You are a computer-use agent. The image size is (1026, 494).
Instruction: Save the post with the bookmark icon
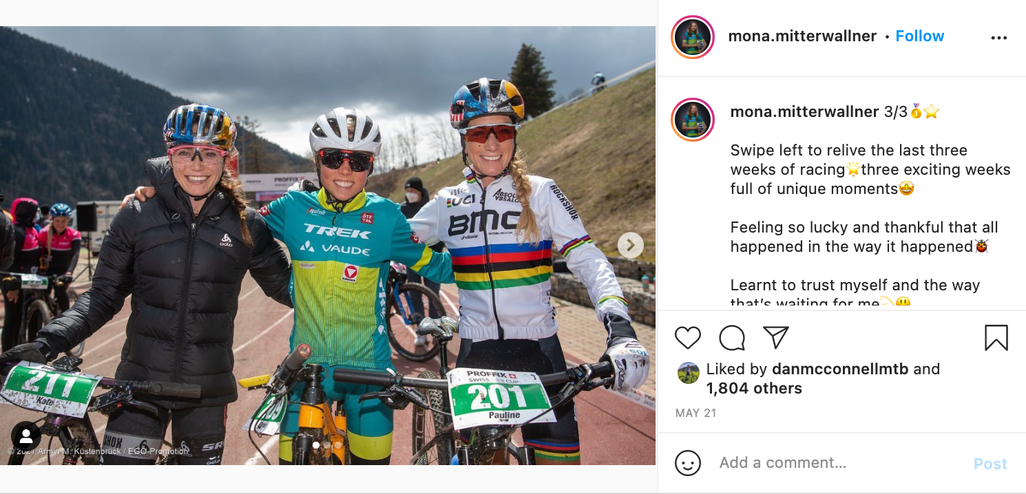pyautogui.click(x=996, y=338)
